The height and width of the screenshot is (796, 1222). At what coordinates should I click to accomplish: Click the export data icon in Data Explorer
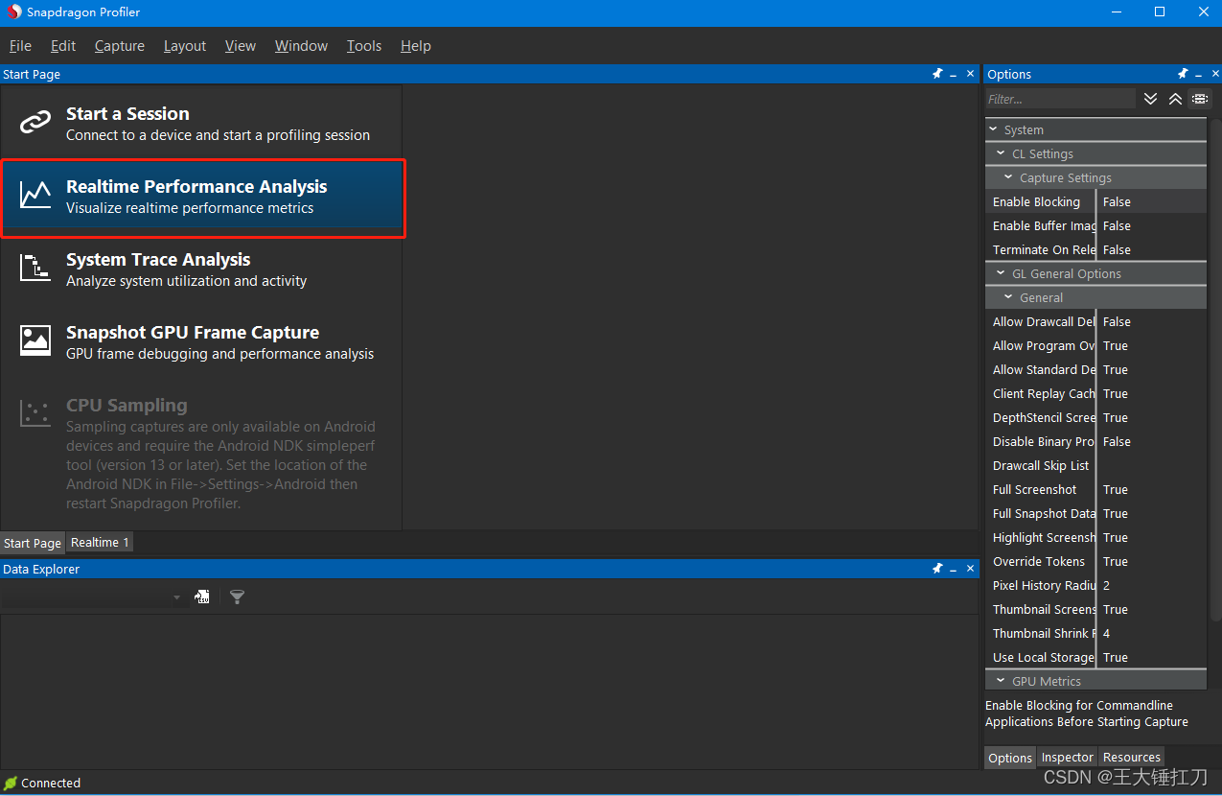(202, 597)
